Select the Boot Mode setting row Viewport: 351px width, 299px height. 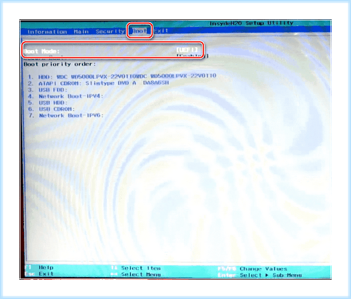pyautogui.click(x=113, y=50)
